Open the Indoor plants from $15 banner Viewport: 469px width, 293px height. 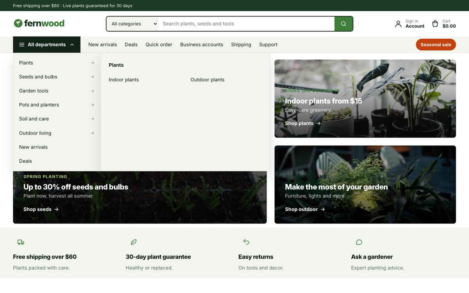tap(365, 98)
